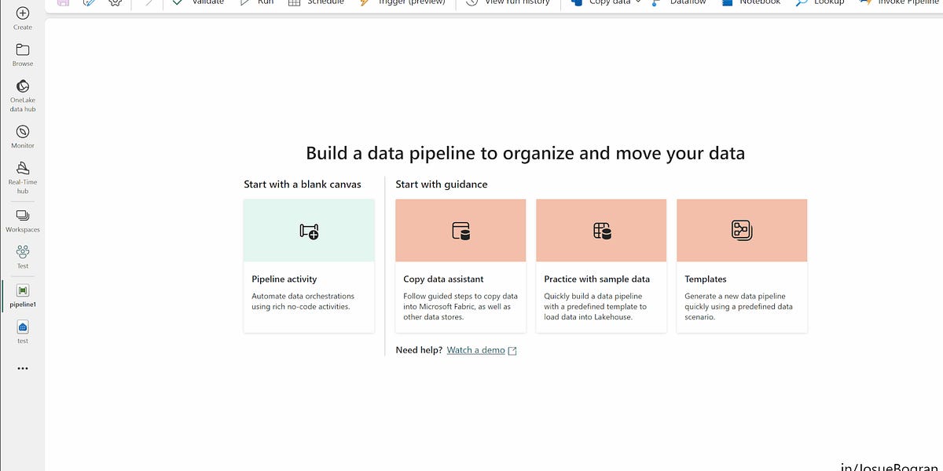Open the Watch a demo link

coord(475,349)
